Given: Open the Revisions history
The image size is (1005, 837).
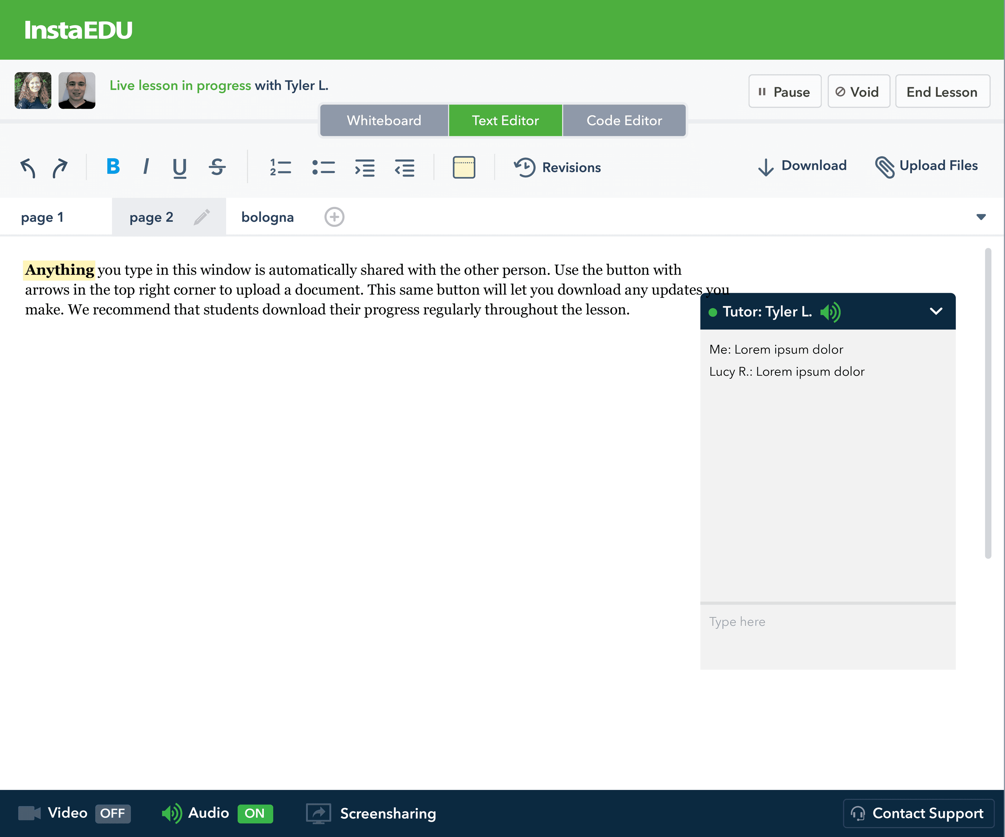Looking at the screenshot, I should pos(557,167).
